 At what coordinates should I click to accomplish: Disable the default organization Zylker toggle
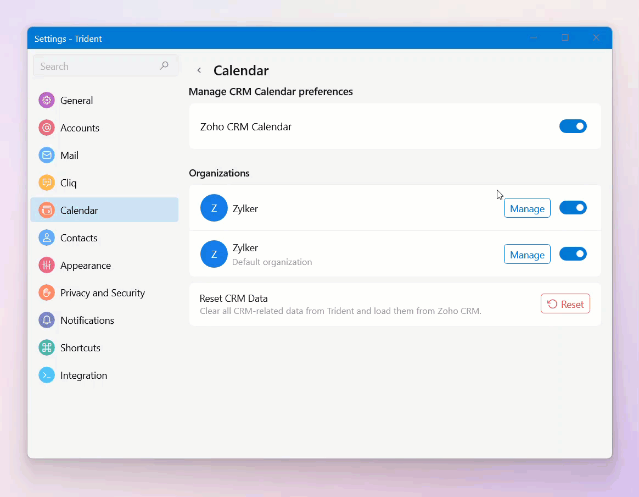coord(573,254)
